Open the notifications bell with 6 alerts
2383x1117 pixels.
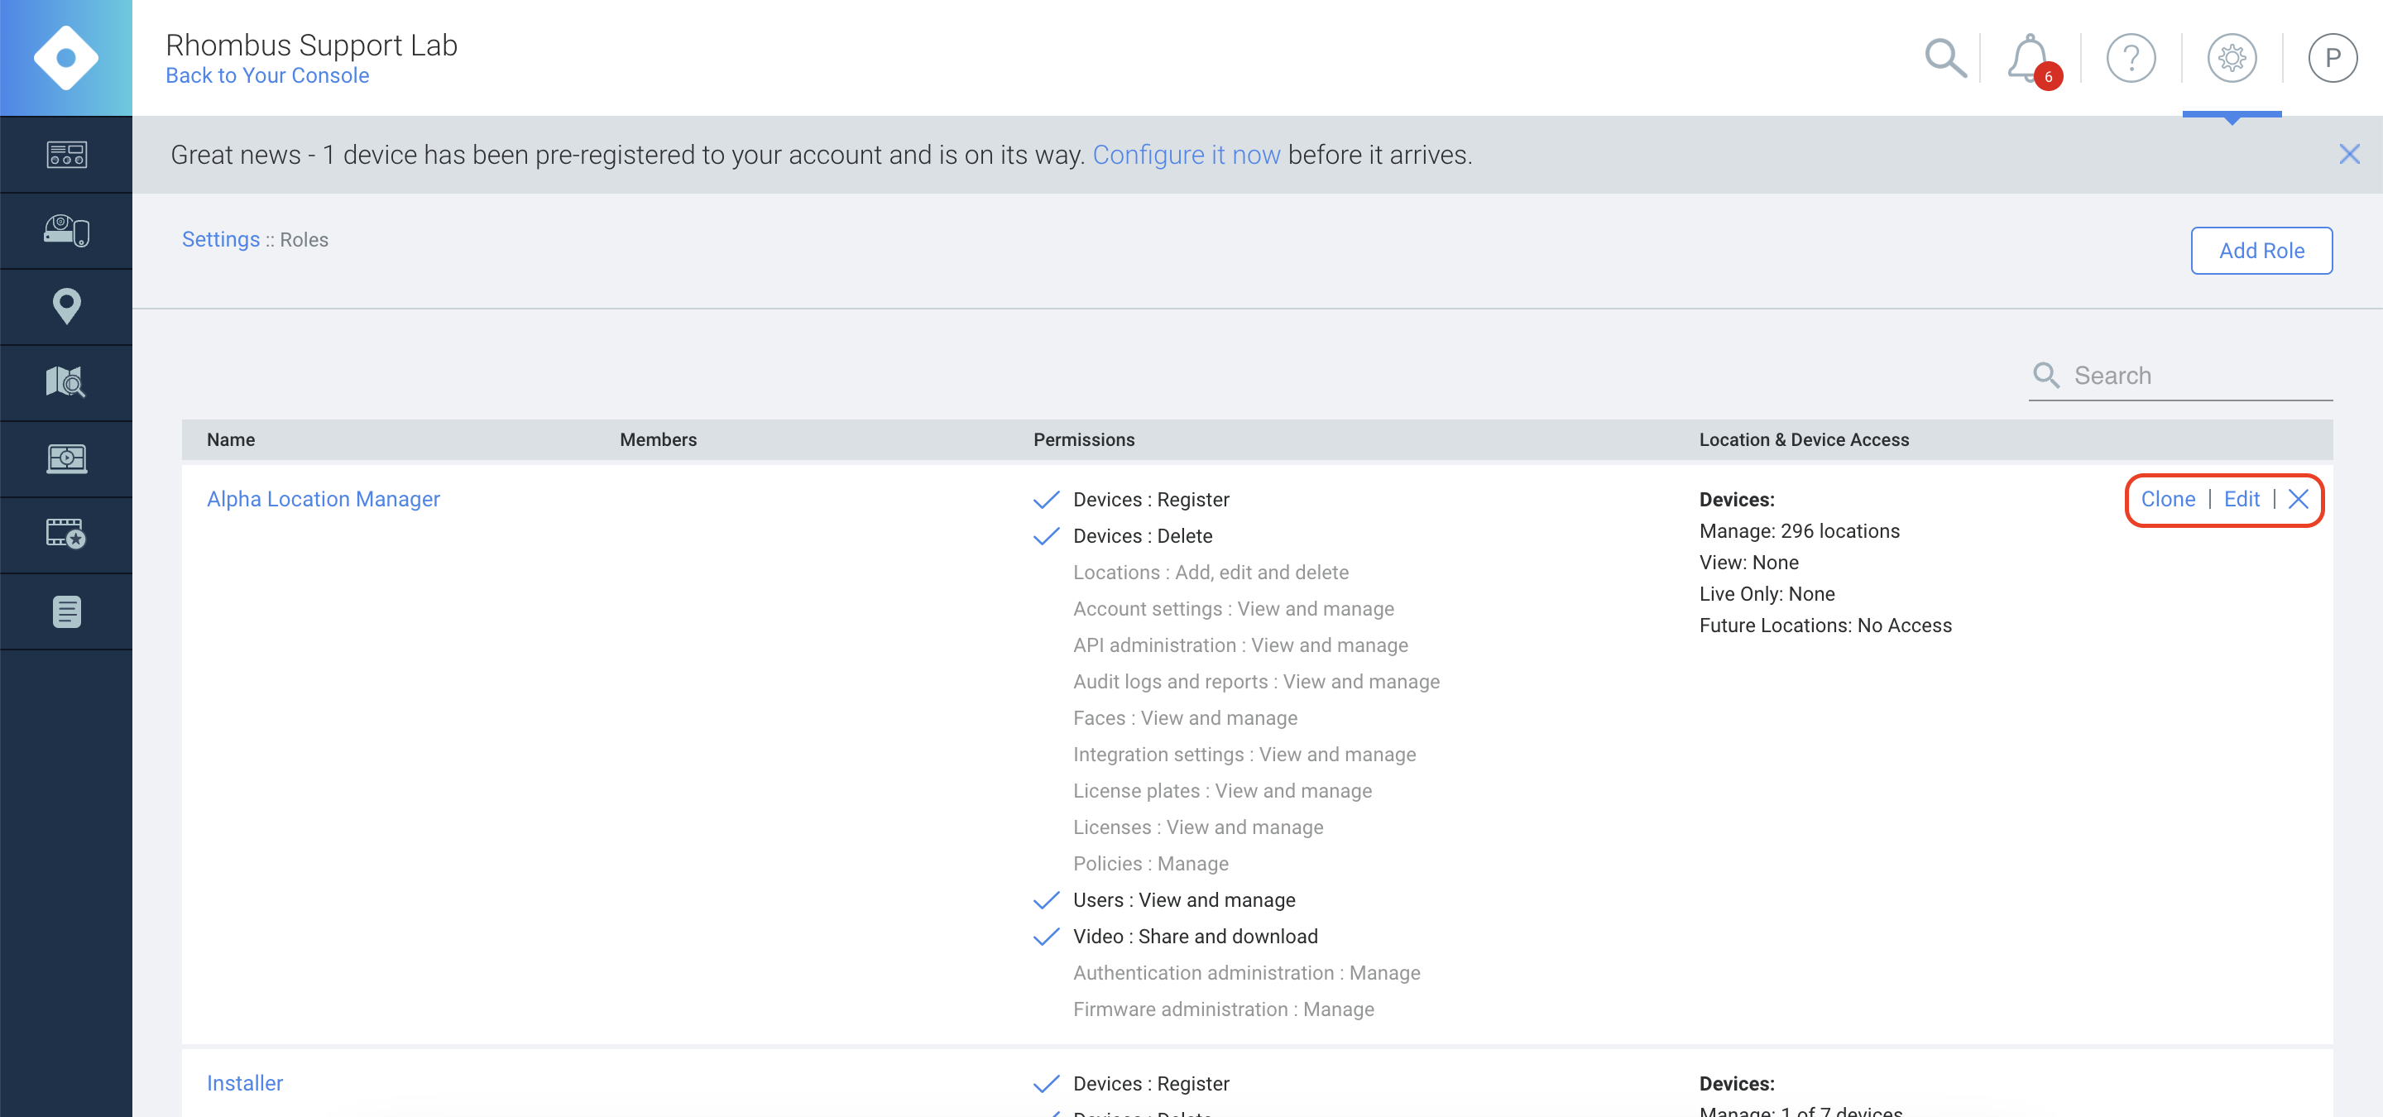2028,57
